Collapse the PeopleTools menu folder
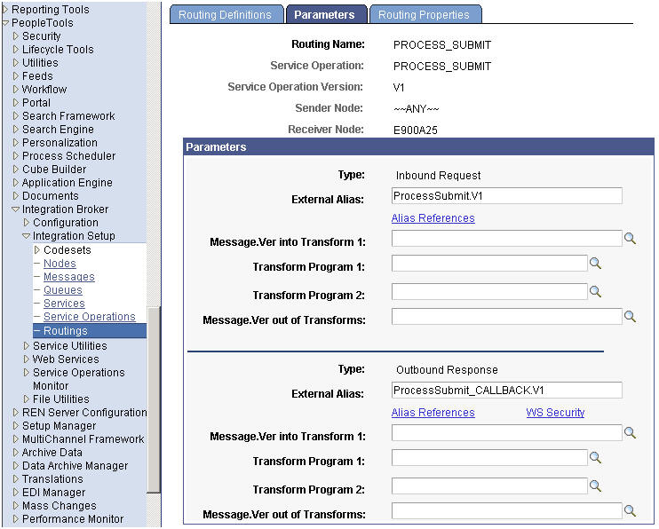Image resolution: width=659 pixels, height=529 pixels. 5,23
